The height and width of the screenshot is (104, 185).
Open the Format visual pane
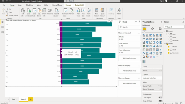152,29
